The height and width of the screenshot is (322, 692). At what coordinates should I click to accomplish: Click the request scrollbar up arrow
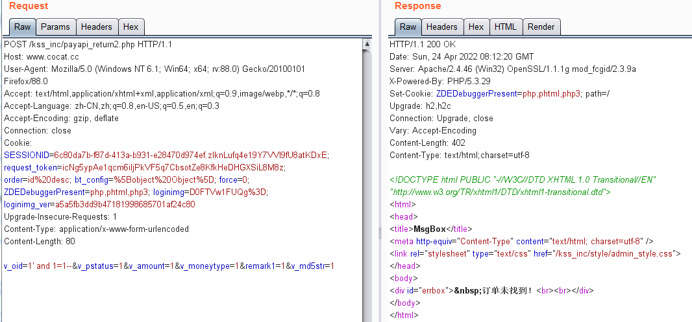click(x=367, y=43)
